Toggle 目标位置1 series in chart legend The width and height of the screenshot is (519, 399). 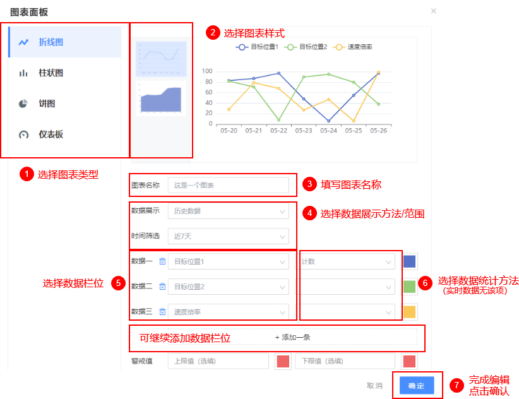click(x=258, y=47)
